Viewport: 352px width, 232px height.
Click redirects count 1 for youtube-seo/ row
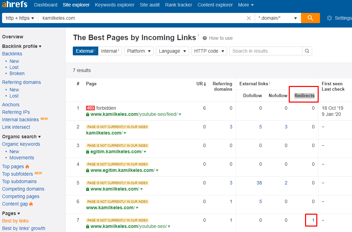[x=313, y=220]
